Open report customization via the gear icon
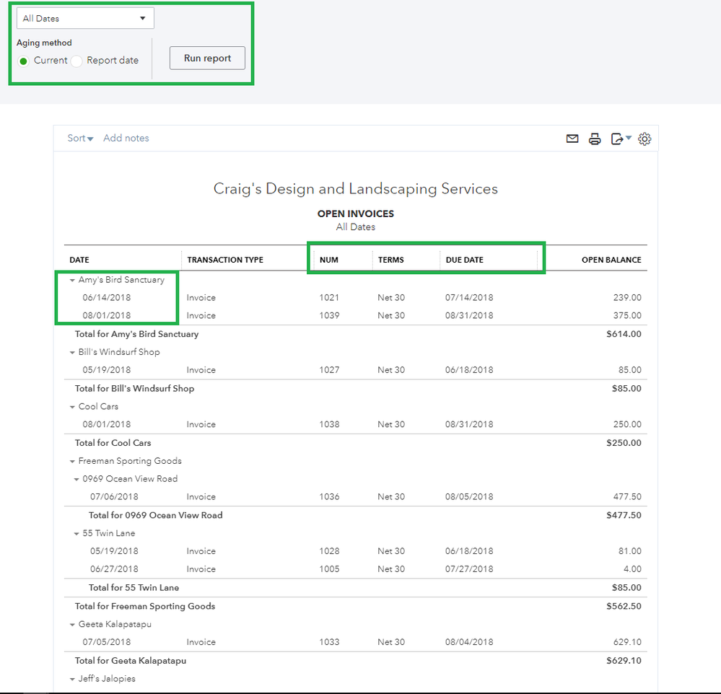This screenshot has height=694, width=721. tap(644, 139)
